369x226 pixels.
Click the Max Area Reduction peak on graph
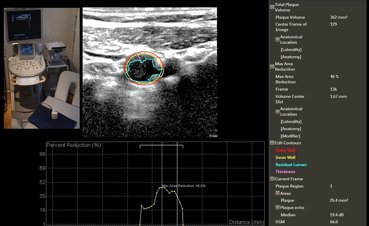(x=162, y=187)
